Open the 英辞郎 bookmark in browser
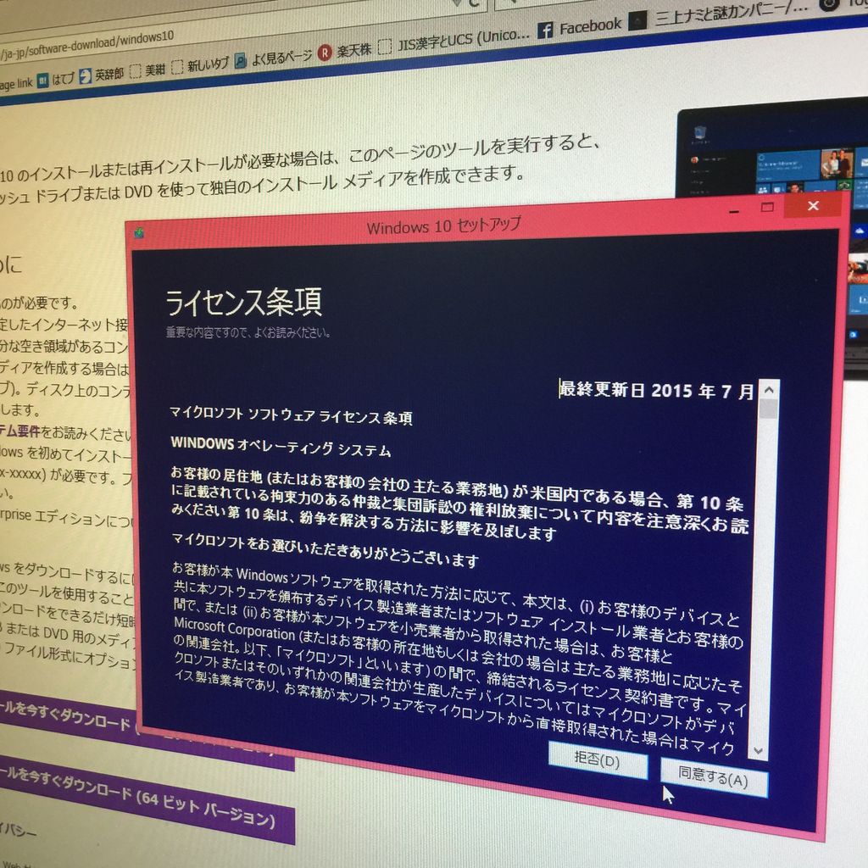 [x=102, y=75]
